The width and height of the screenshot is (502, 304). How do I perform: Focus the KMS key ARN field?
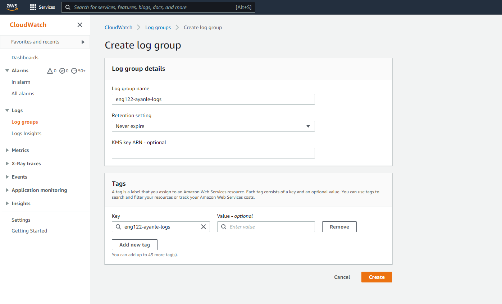[213, 153]
